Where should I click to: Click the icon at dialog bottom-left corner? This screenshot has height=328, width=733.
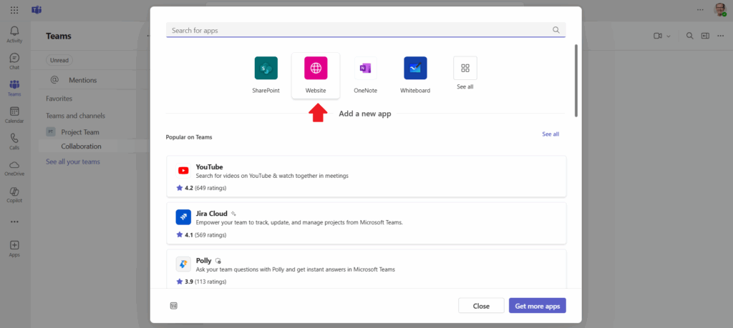click(x=173, y=306)
